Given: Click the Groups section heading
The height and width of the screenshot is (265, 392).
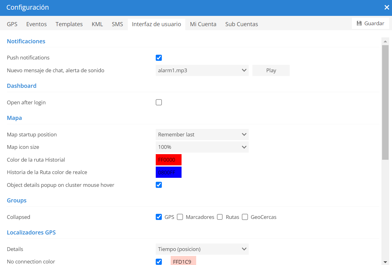Looking at the screenshot, I should point(17,200).
